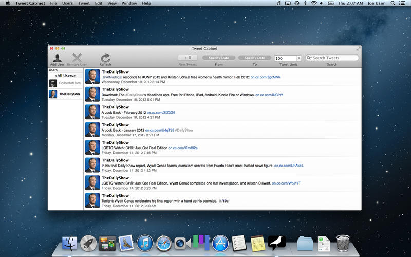Screen dimensions: 411x257
Task: Open the Apple menu
Action: [8, 3]
